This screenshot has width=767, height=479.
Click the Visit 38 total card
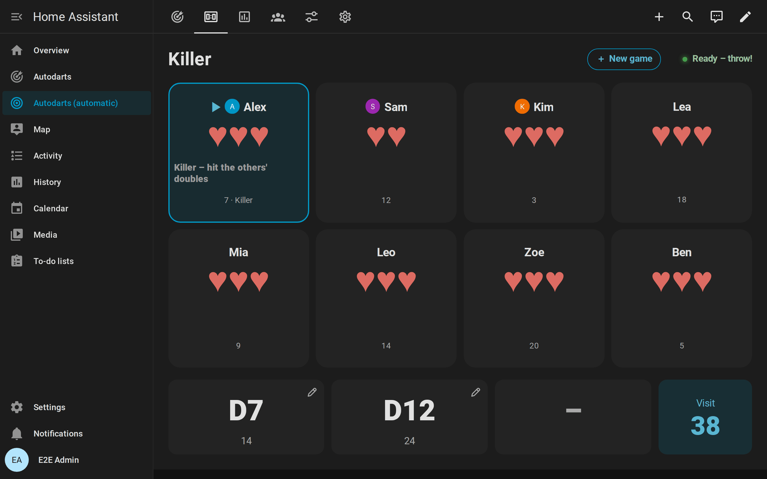click(705, 417)
